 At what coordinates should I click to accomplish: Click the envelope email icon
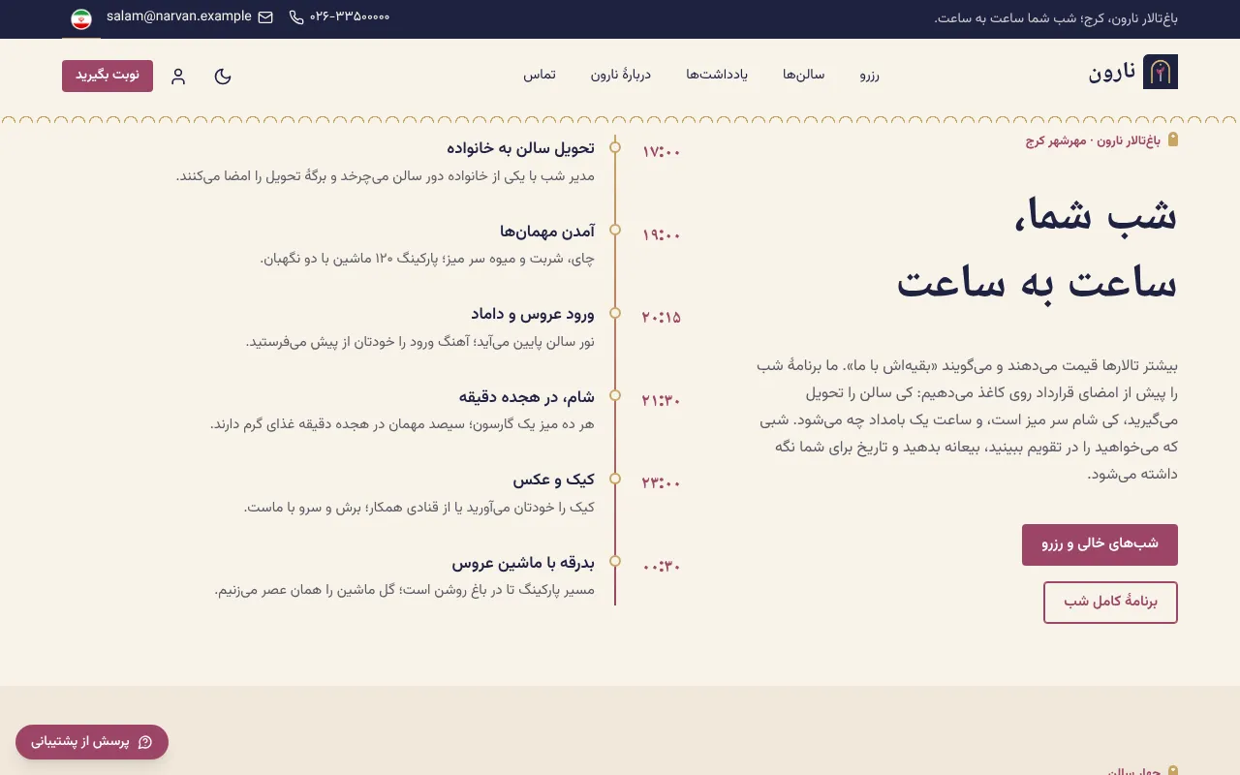pos(265,17)
